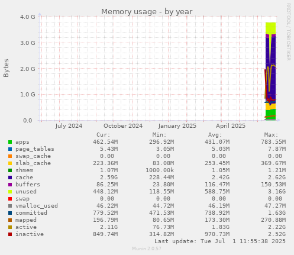Click the '2.0 G' y-axis label
Screen dimensions: 294x255
pyautogui.click(x=28, y=69)
